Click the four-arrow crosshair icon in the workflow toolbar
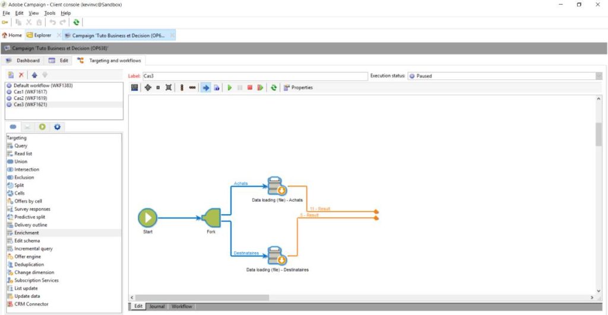This screenshot has width=608, height=315. pos(148,88)
